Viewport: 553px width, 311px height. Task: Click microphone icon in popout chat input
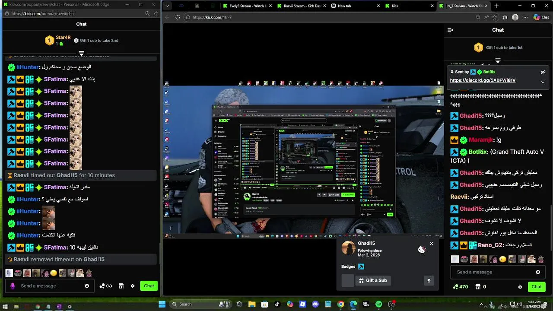(13, 286)
